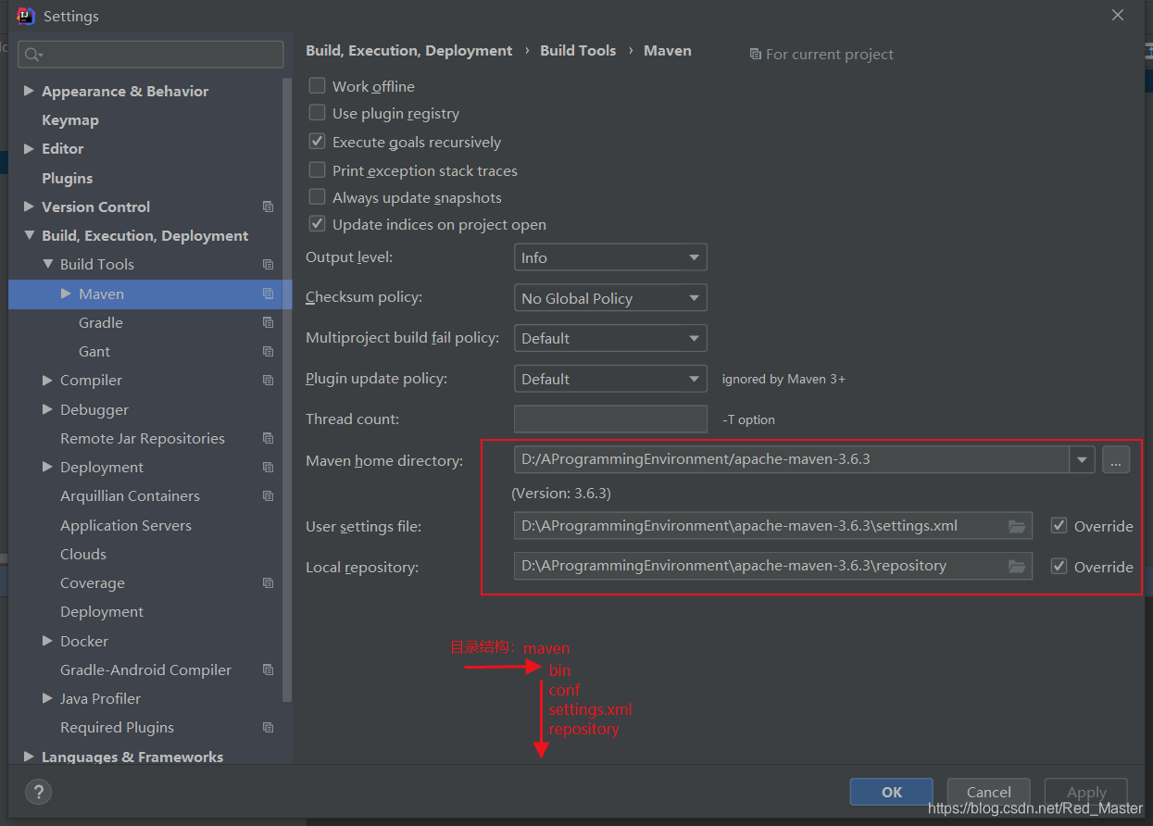Image resolution: width=1153 pixels, height=826 pixels.
Task: Toggle Override for User settings file
Action: click(x=1059, y=526)
